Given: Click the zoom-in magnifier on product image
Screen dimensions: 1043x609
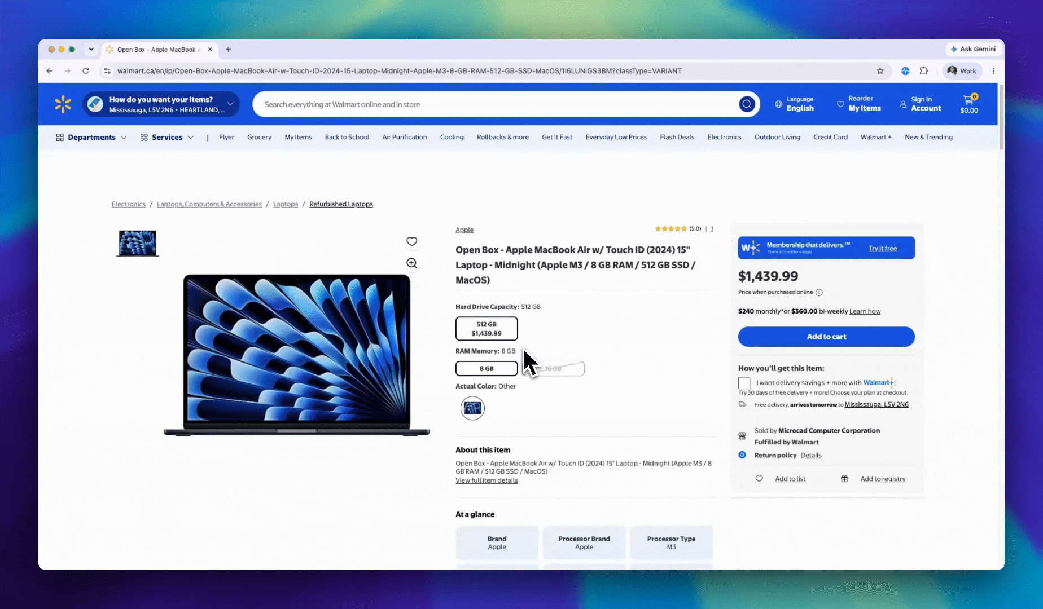Looking at the screenshot, I should (x=412, y=263).
